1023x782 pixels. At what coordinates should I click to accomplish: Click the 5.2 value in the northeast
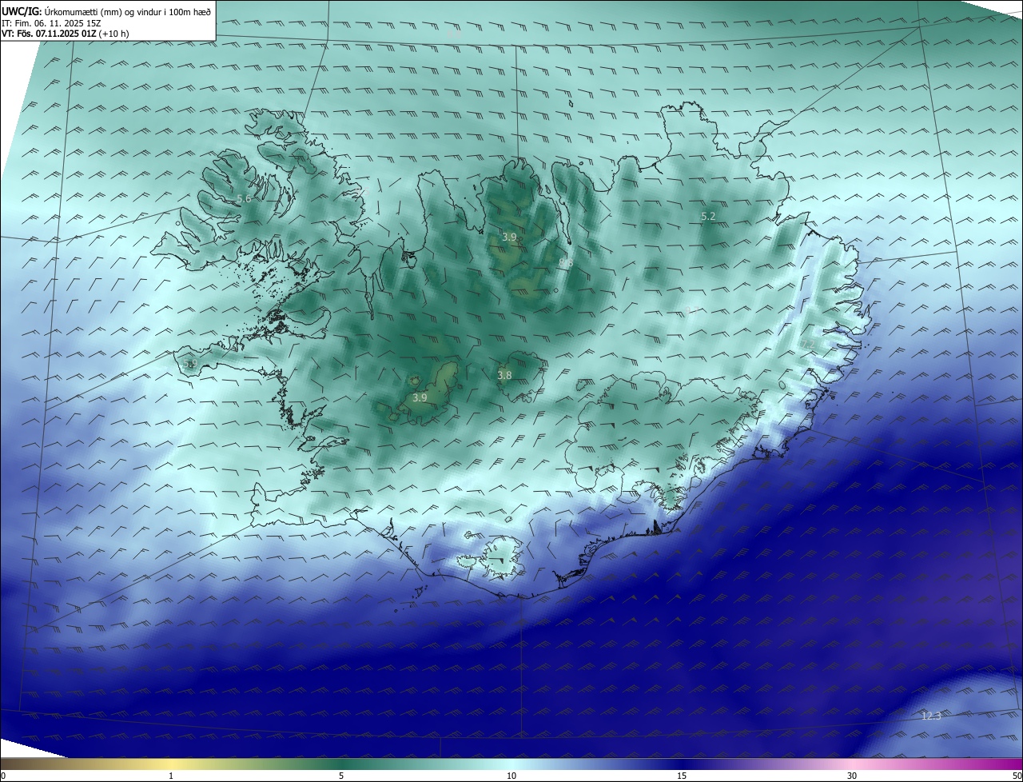coord(708,217)
